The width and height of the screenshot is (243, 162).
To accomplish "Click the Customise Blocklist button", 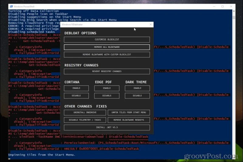I will click(x=107, y=40).
